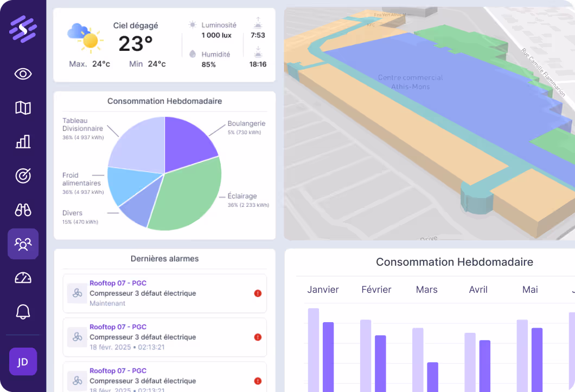Screen dimensions: 575x392
Task: Click the '1 000 lux' value
Action: [x=216, y=35]
